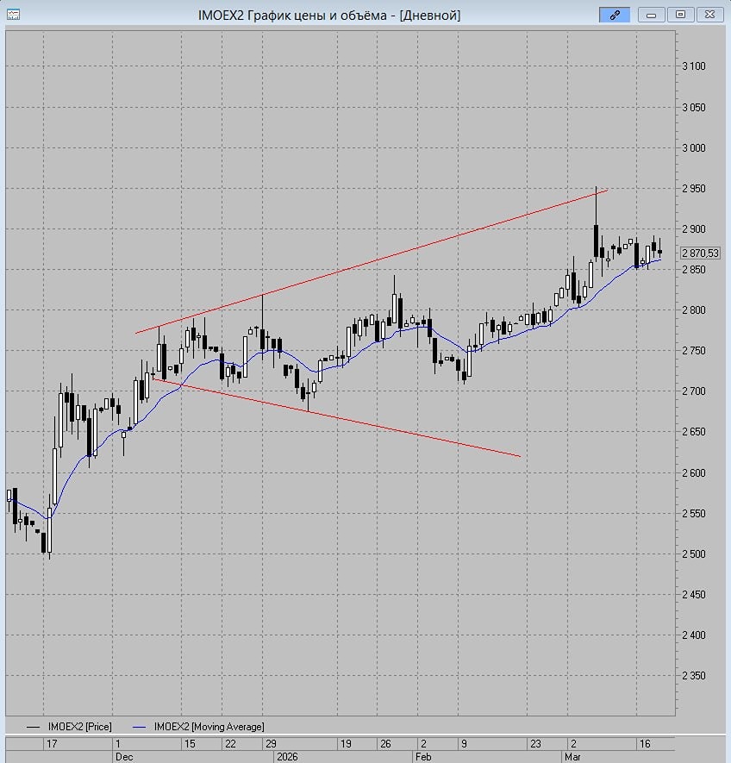Click the 2 800 price axis label
Screen dimensions: 731x763
click(x=694, y=310)
